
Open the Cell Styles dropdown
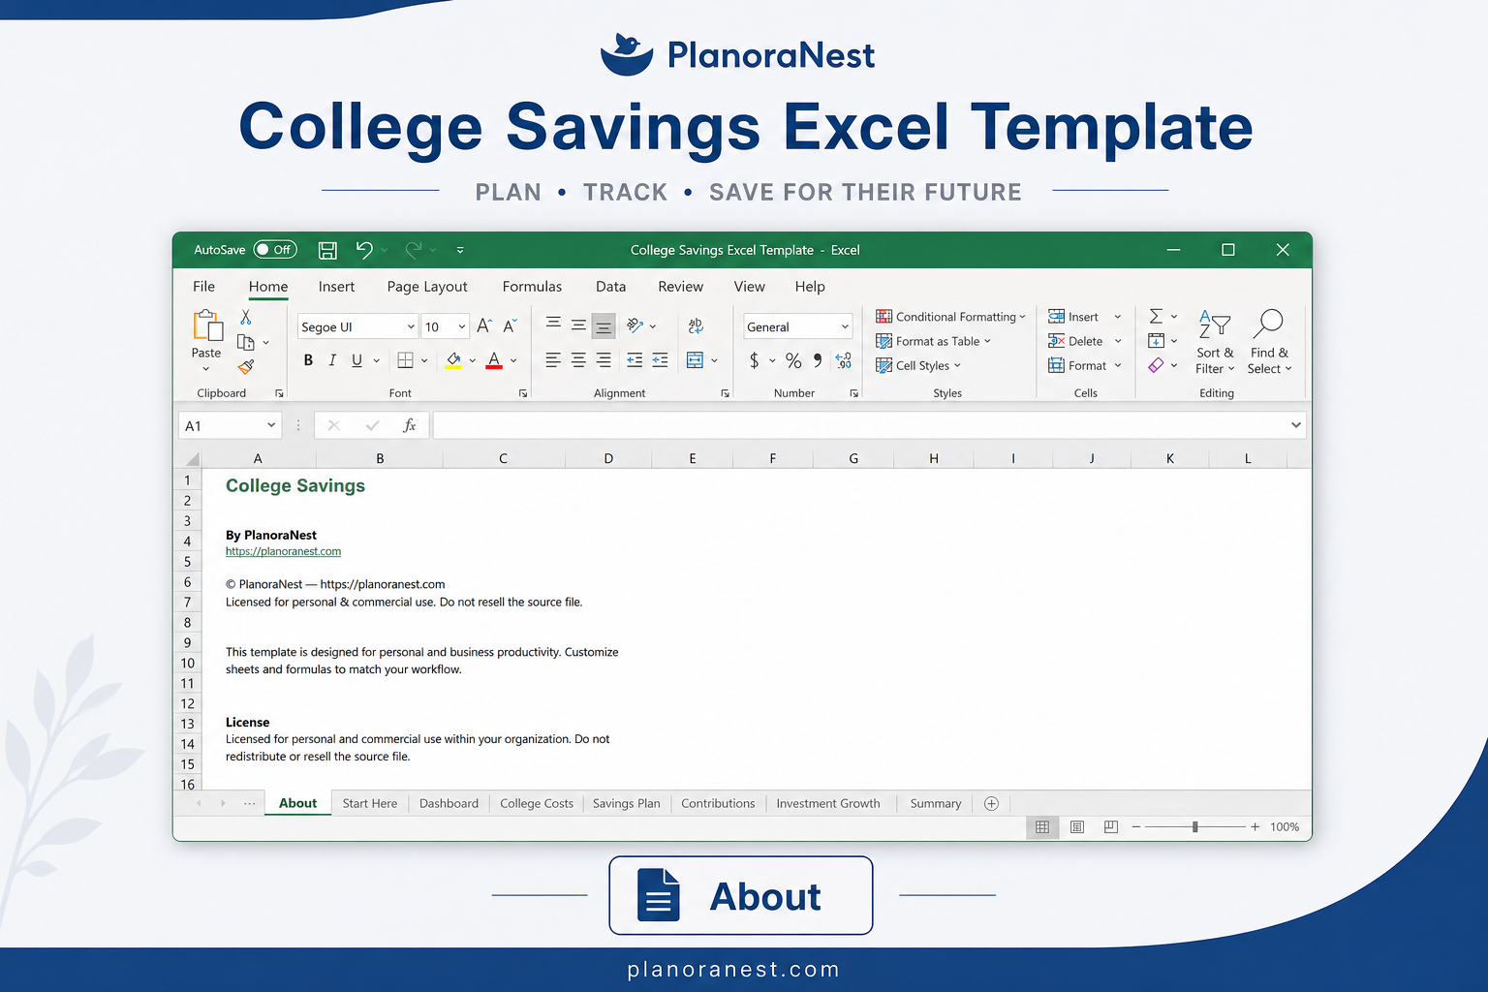[x=918, y=365]
